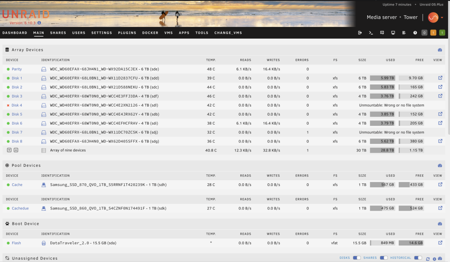Image resolution: width=450 pixels, height=262 pixels.
Task: Open the Parity device link
Action: click(x=17, y=69)
